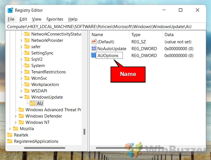Select the System tree label
The image size is (211, 160).
pos(38,66)
